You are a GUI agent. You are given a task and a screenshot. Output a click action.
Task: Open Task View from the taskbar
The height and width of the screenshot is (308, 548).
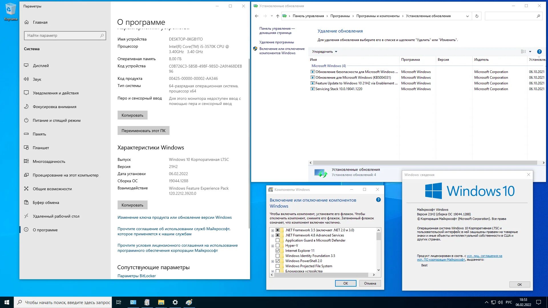tap(119, 302)
